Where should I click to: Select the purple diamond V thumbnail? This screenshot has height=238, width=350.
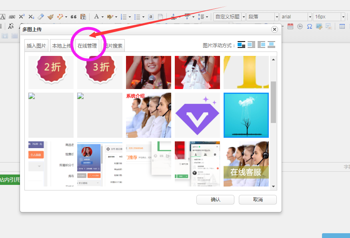[x=197, y=115]
